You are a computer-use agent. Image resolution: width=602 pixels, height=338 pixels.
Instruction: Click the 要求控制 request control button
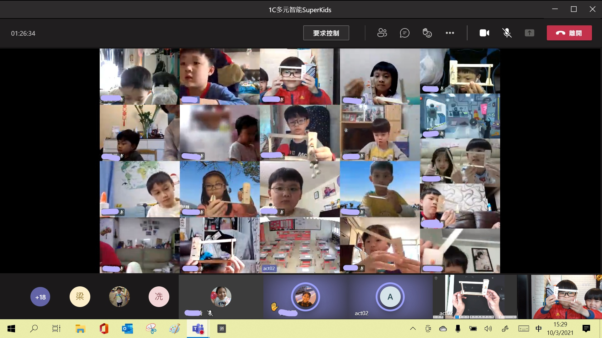(x=326, y=33)
